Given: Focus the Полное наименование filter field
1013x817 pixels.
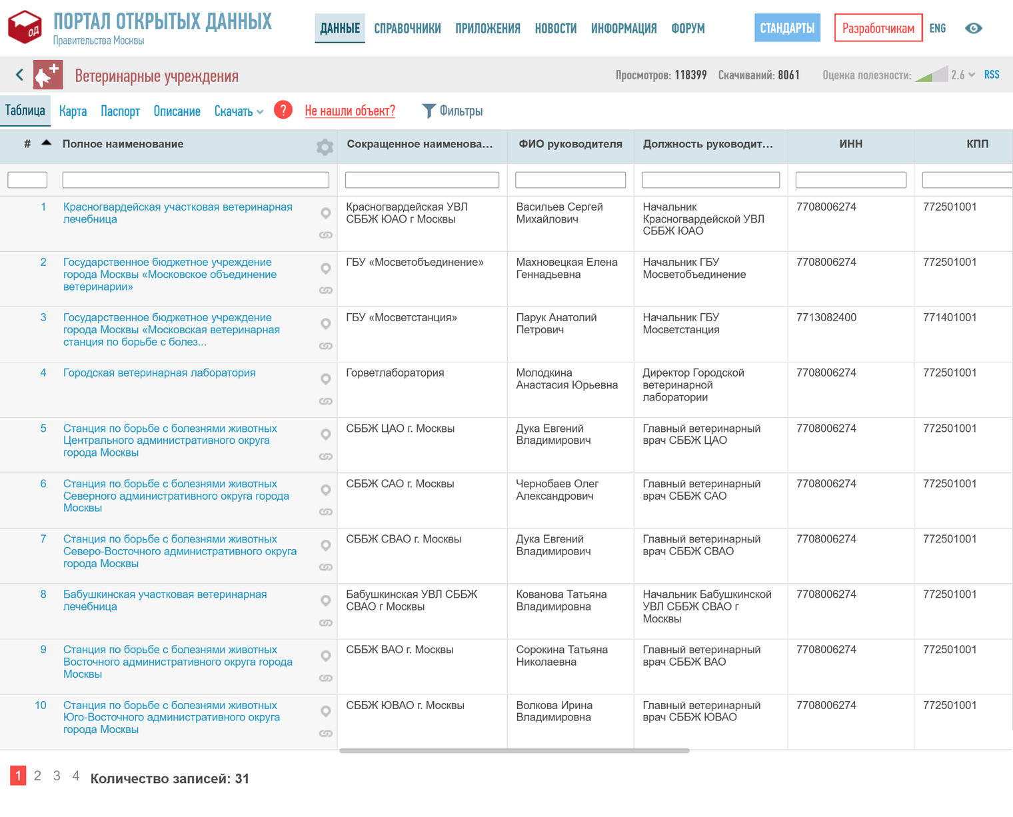Looking at the screenshot, I should pyautogui.click(x=195, y=180).
